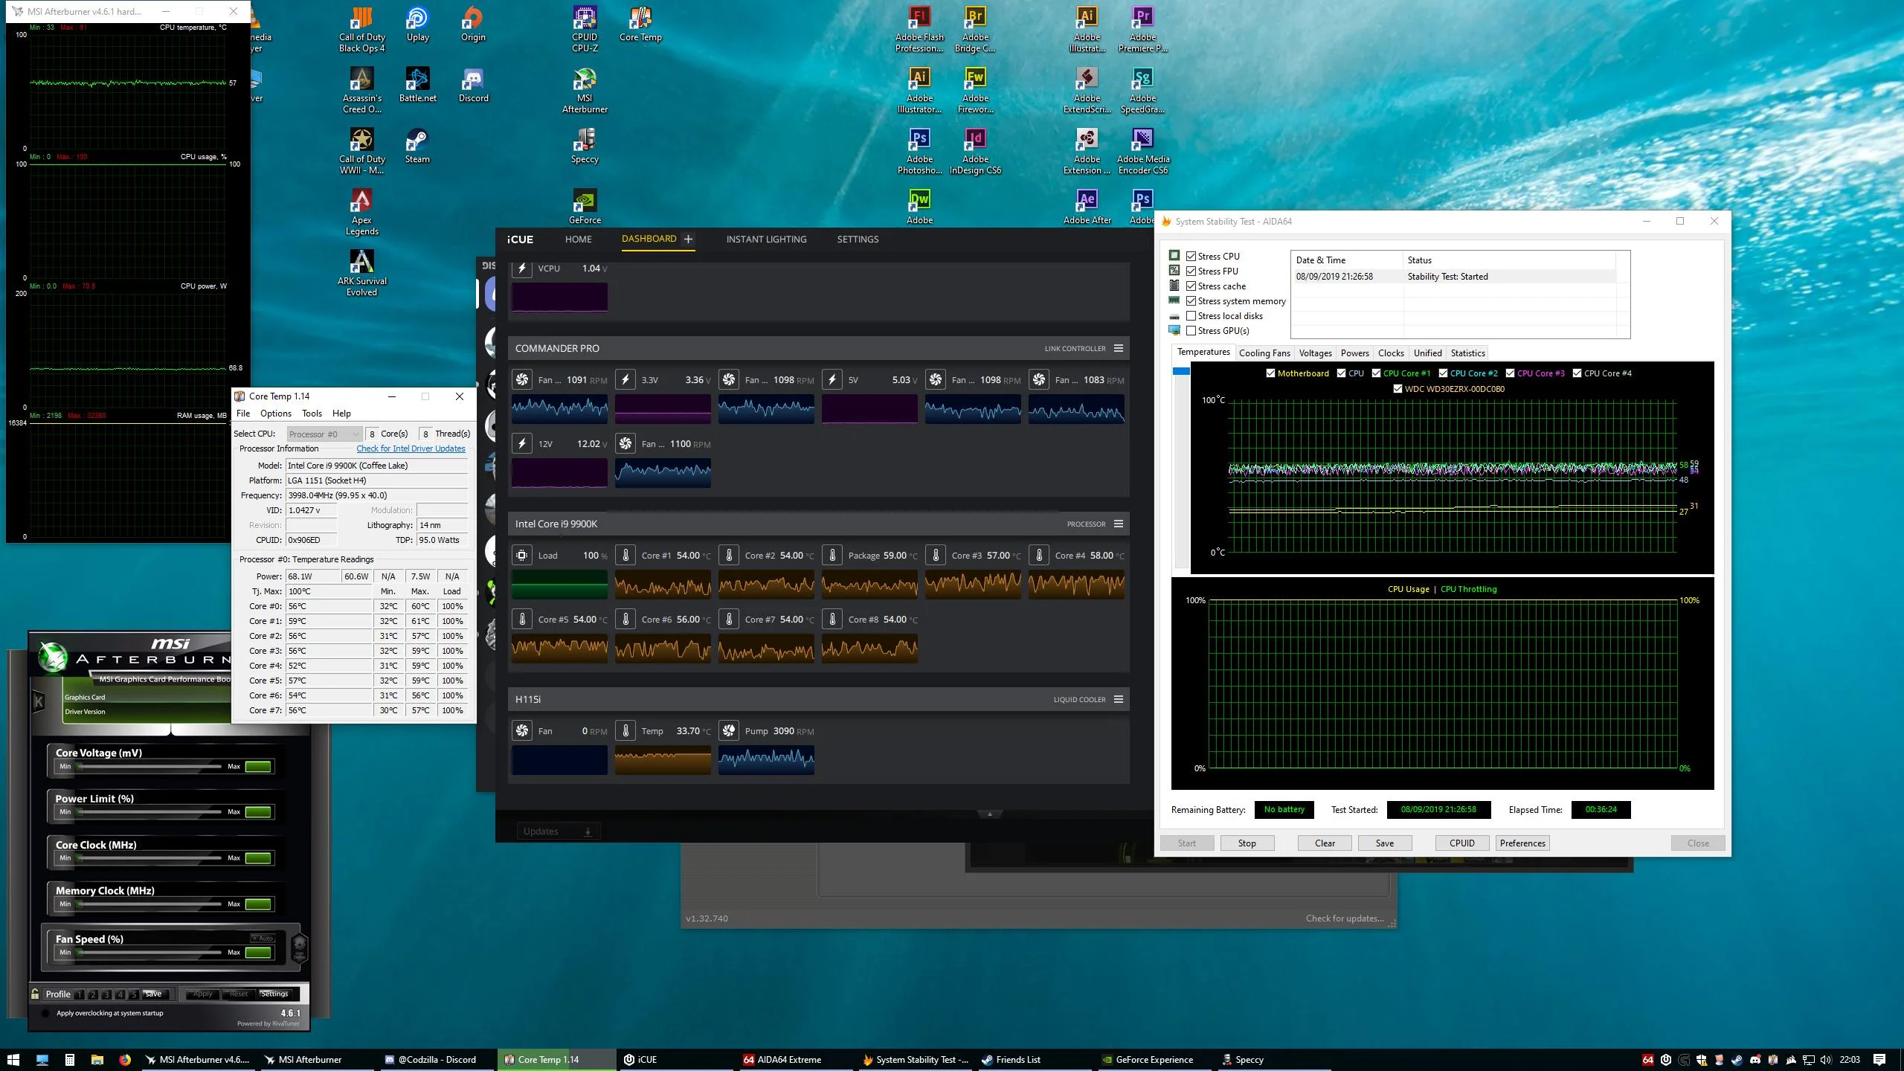The width and height of the screenshot is (1904, 1071).
Task: Open the Adobe SpeedGrade desktop icon
Action: 1142,91
